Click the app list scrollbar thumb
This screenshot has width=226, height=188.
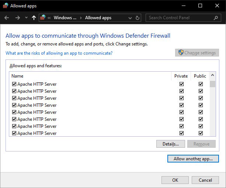pos(212,84)
